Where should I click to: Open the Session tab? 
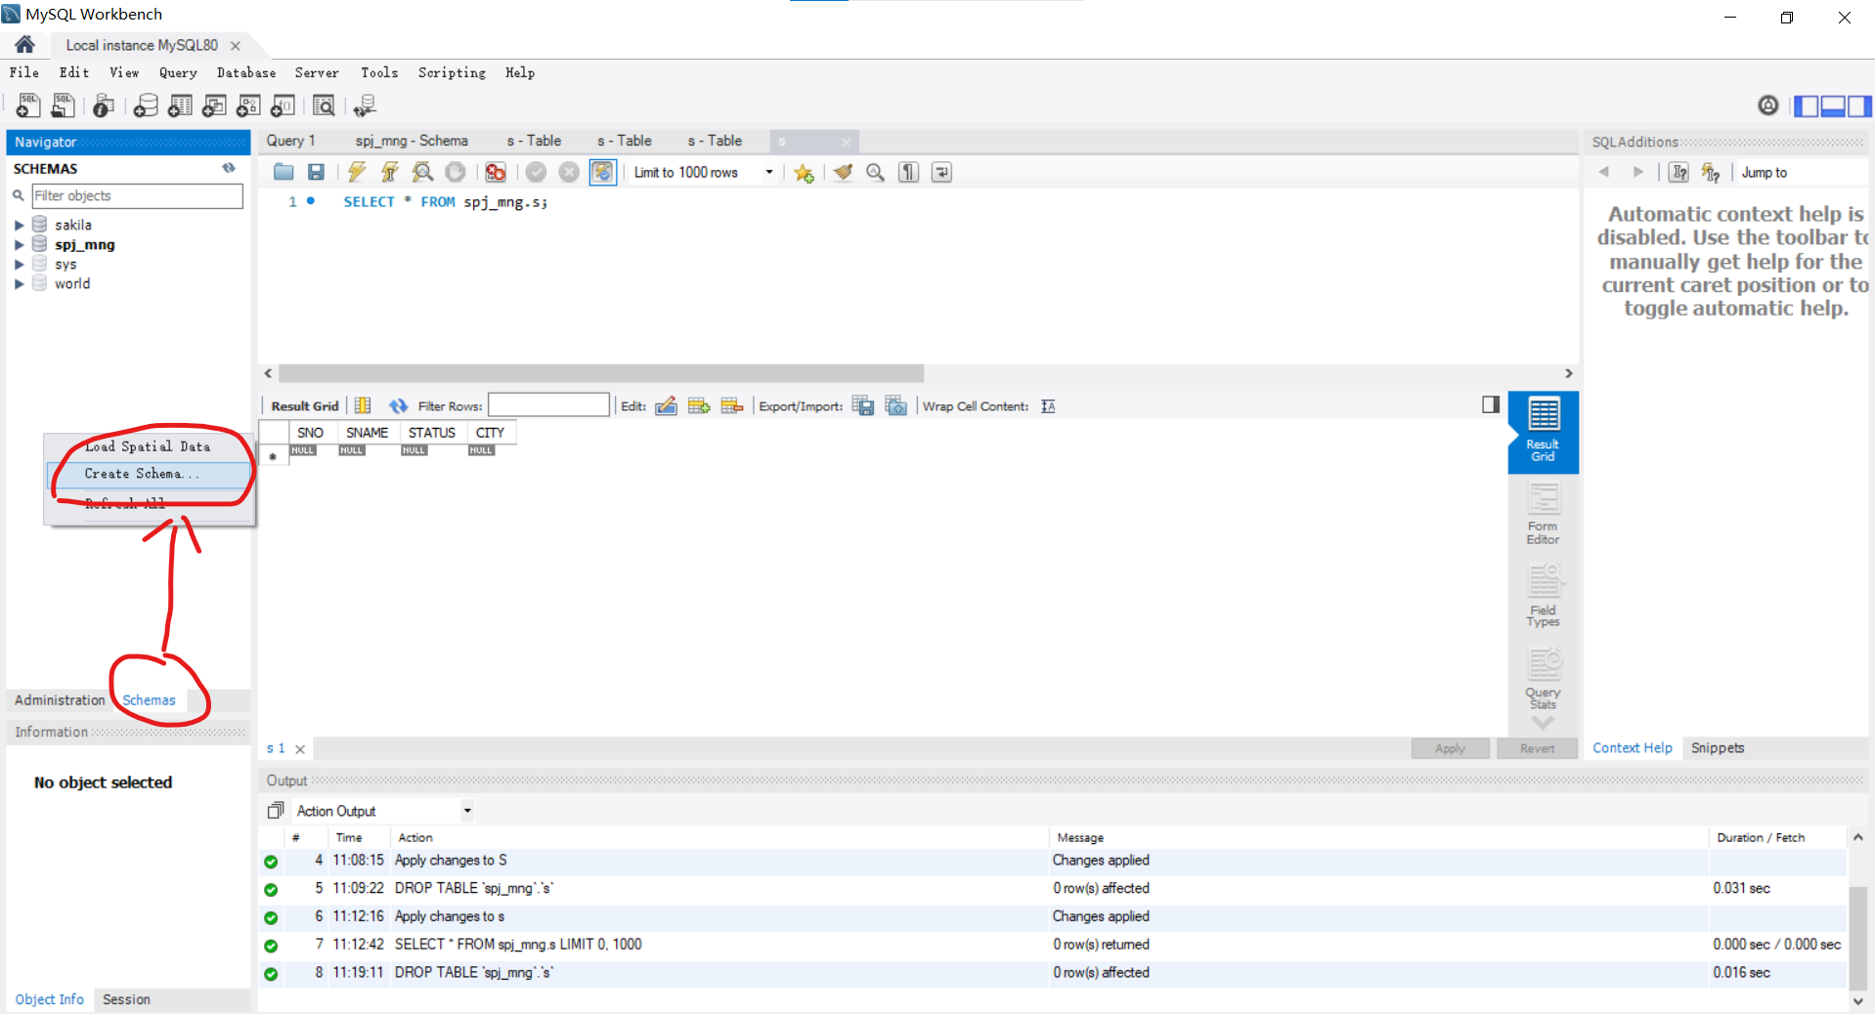pos(126,999)
